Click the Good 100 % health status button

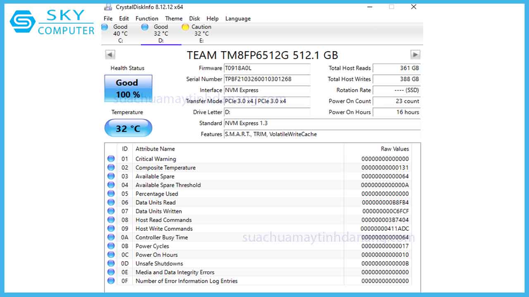[128, 88]
